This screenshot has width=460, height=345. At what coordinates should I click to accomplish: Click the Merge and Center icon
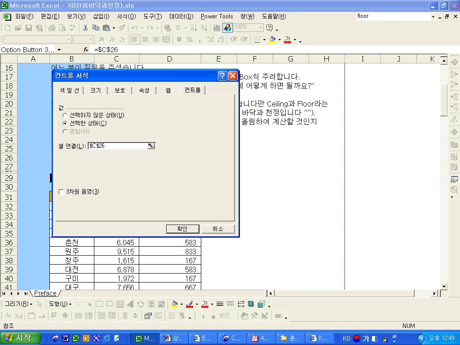point(166,40)
